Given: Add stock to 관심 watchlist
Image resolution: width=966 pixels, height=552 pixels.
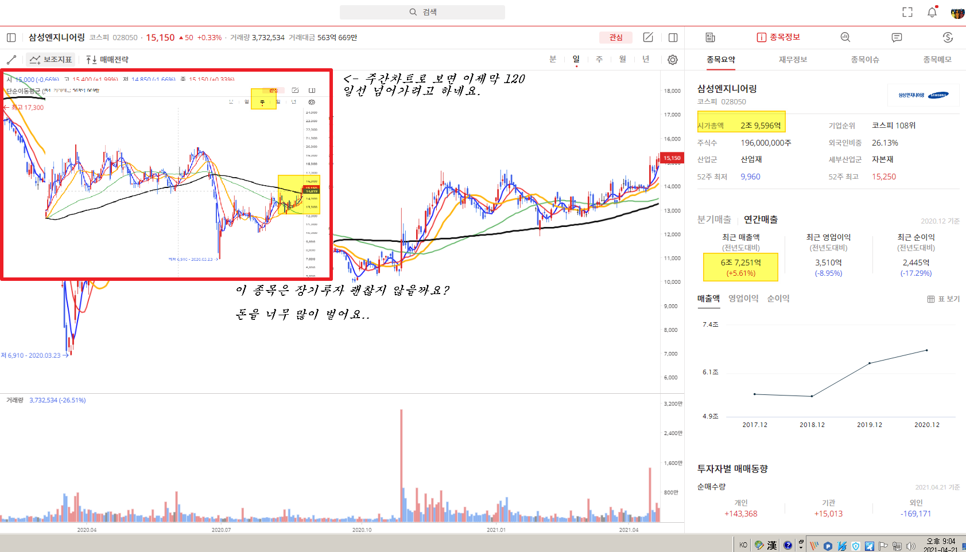Looking at the screenshot, I should (616, 37).
